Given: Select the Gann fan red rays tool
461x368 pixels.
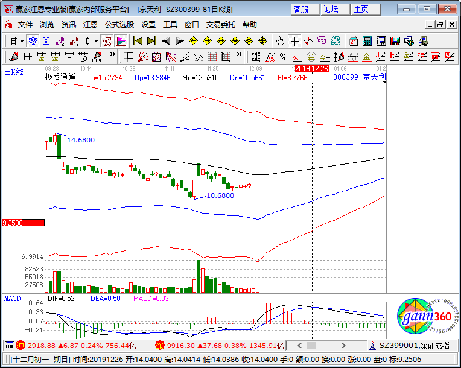Looking at the screenshot, I should tap(143, 57).
